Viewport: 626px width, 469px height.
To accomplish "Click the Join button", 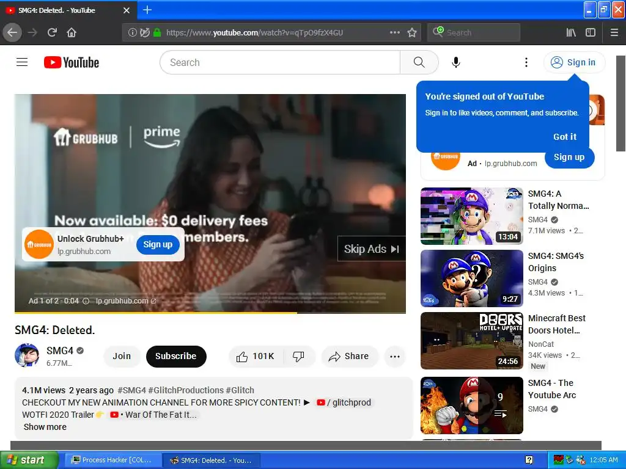I will pos(122,356).
